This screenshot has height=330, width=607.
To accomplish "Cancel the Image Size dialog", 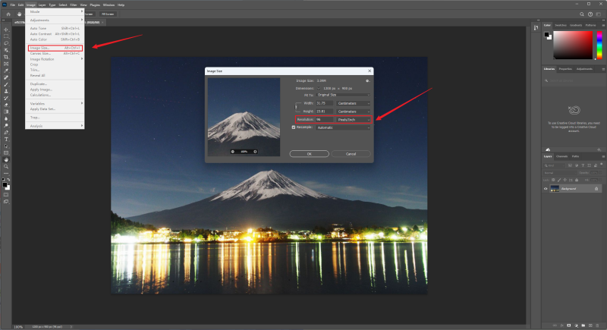I will click(x=351, y=153).
